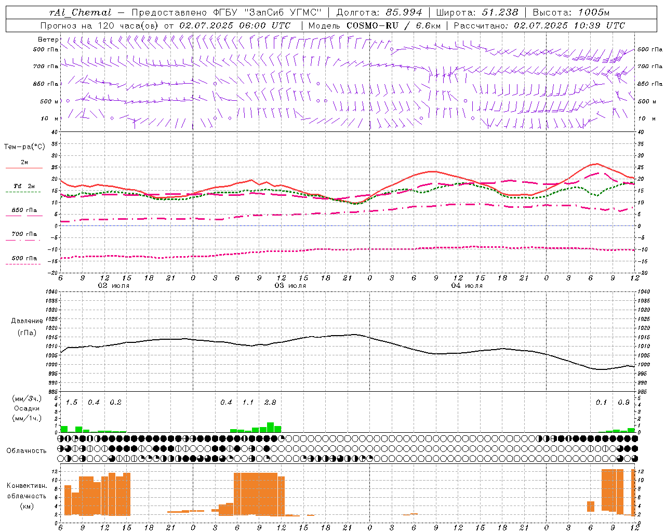Click the 0.2 precipitation total value
Screen dimensions: 665x532
tap(115, 403)
